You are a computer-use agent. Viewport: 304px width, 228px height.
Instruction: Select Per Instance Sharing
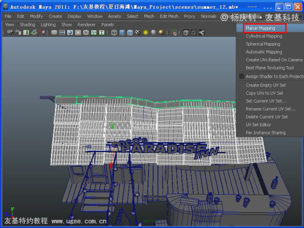265,133
